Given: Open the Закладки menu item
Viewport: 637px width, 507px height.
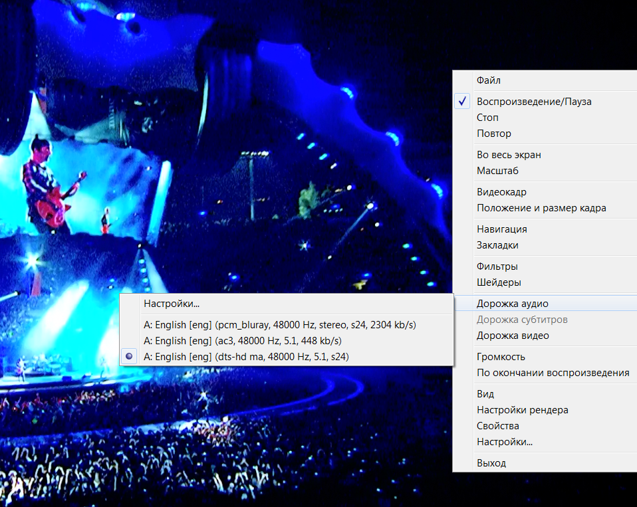Looking at the screenshot, I should coord(497,245).
